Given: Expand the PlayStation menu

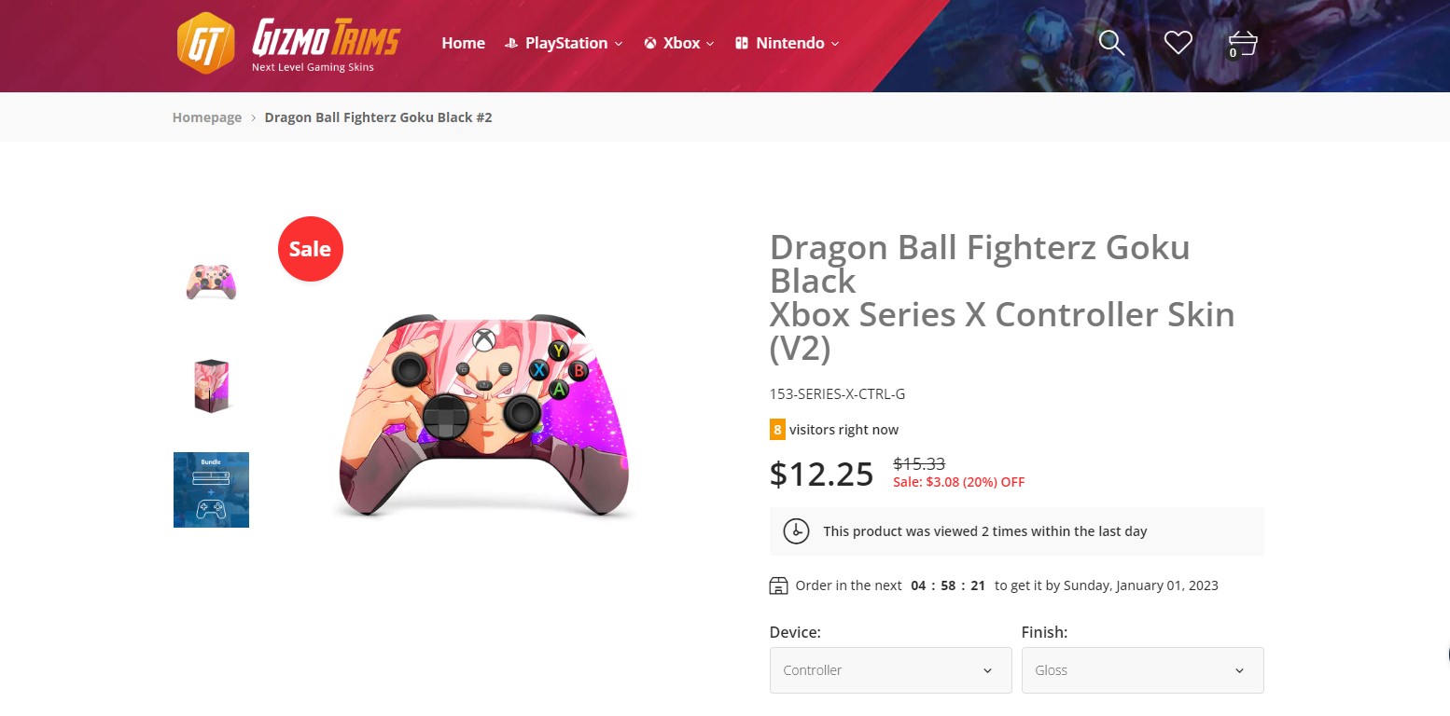Looking at the screenshot, I should coord(565,43).
